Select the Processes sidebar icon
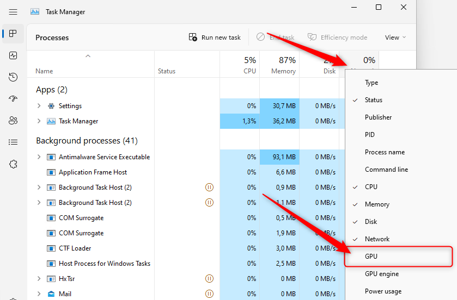This screenshot has width=457, height=300. [13, 33]
